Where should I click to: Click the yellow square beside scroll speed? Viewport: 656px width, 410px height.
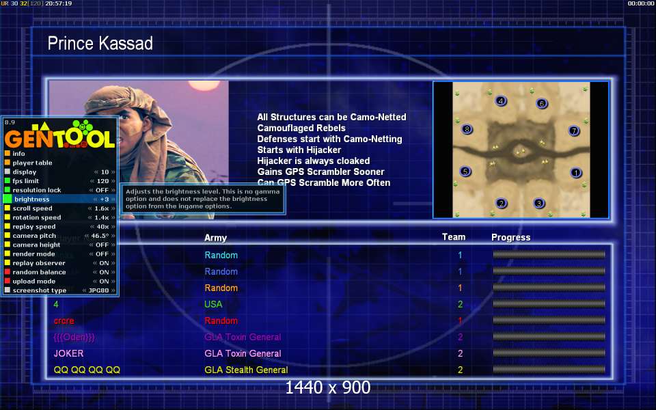[x=7, y=208]
